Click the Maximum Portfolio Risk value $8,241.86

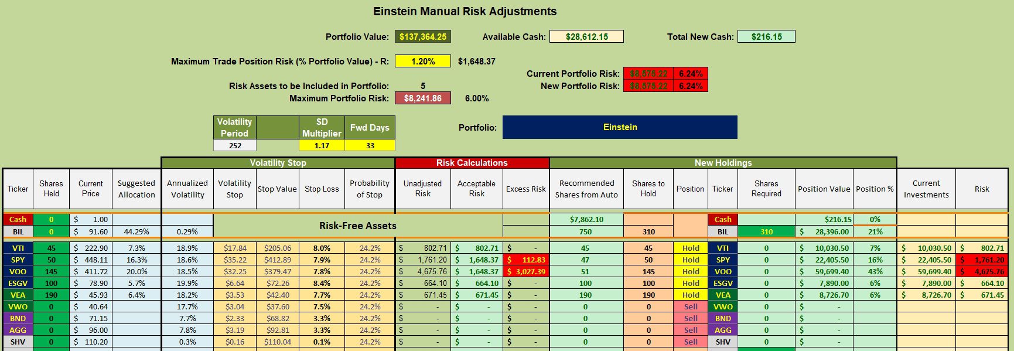pyautogui.click(x=423, y=98)
